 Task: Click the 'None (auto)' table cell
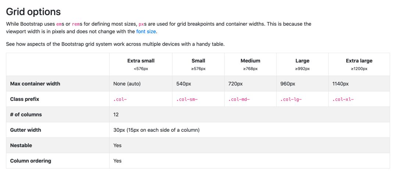127,84
